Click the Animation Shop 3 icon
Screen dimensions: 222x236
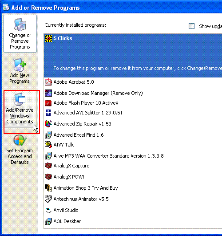[48, 188]
